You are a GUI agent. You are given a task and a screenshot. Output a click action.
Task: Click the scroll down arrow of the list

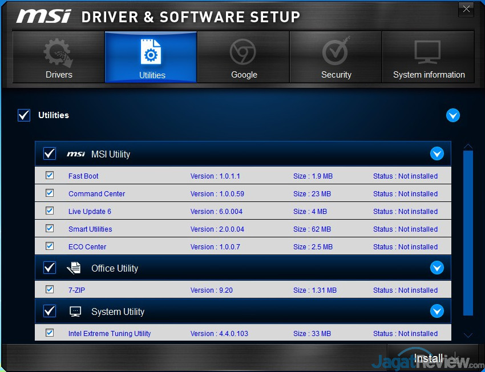click(x=468, y=335)
